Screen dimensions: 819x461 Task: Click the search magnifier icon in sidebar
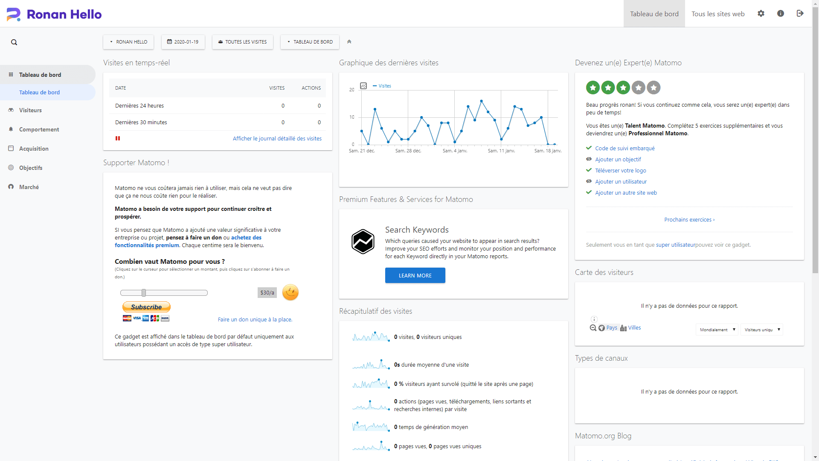[14, 42]
